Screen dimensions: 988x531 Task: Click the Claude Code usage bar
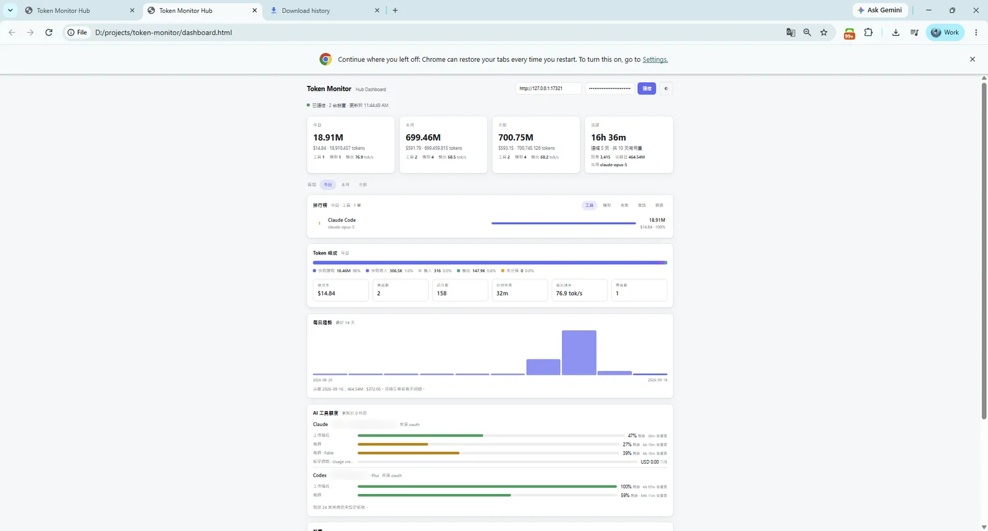point(563,223)
